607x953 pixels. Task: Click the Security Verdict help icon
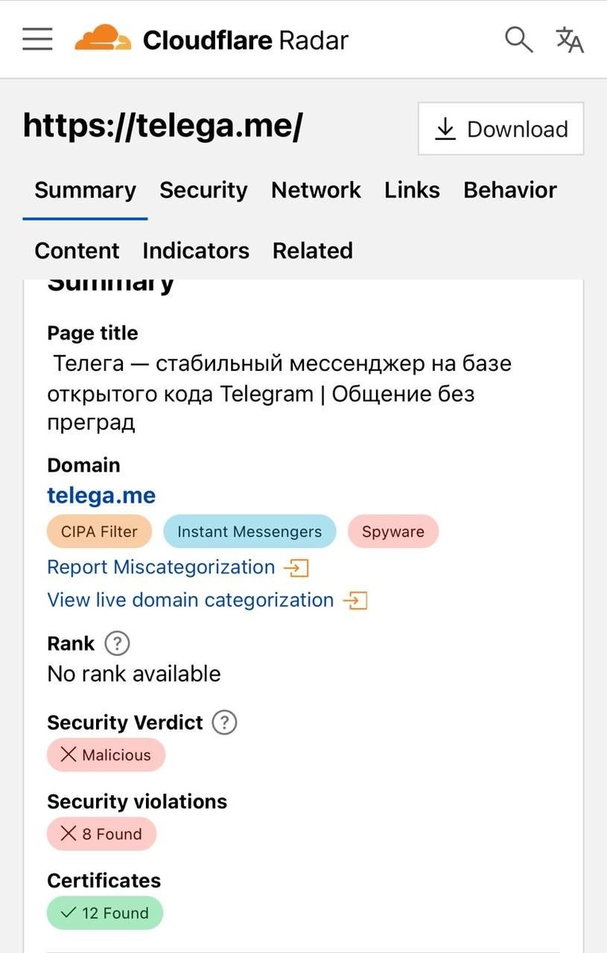[x=225, y=723]
